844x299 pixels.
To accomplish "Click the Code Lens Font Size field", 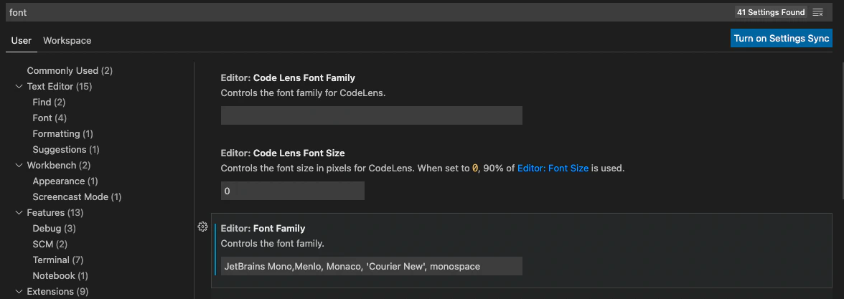I will 292,191.
